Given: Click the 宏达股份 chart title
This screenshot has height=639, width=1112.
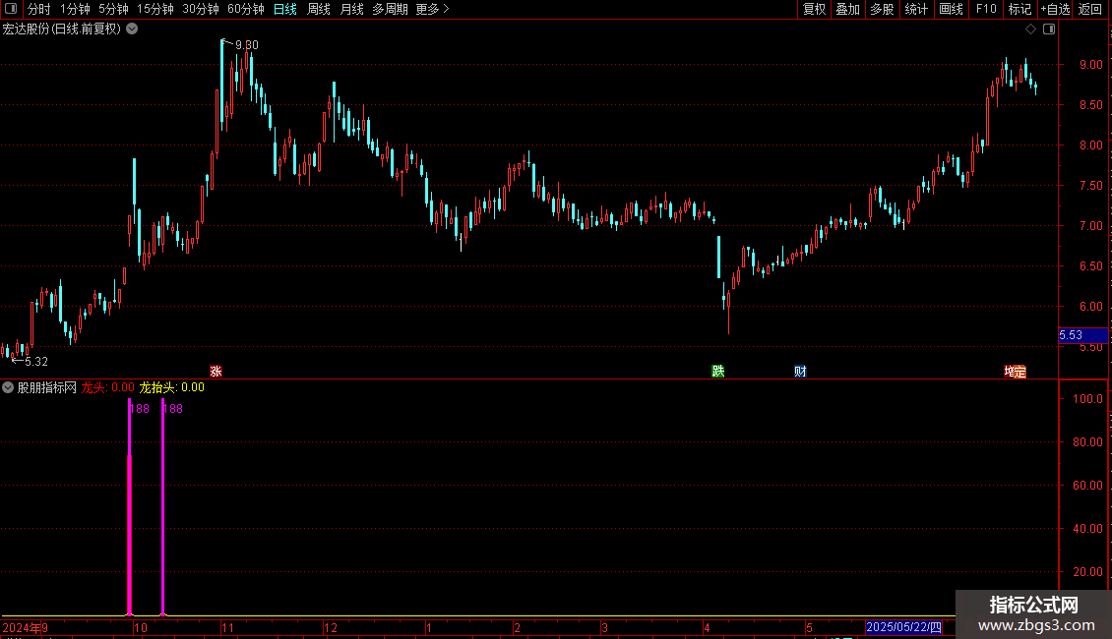Looking at the screenshot, I should pos(61,29).
